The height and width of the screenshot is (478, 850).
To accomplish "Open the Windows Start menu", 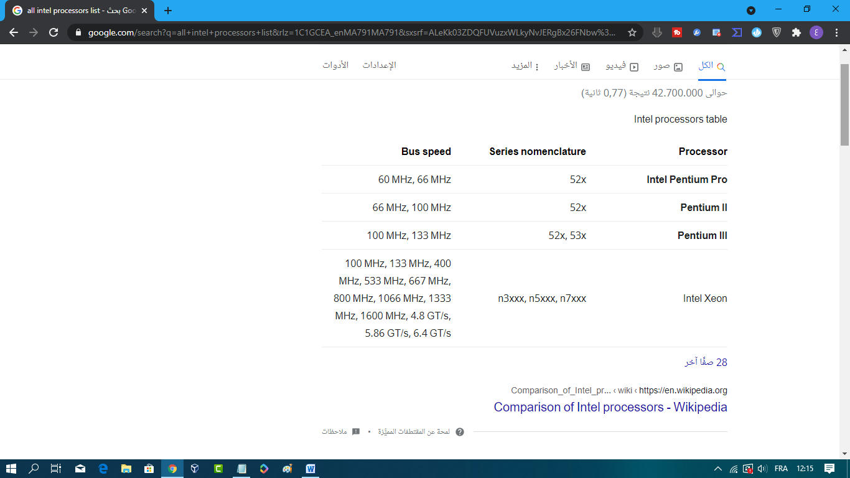I will pyautogui.click(x=11, y=469).
